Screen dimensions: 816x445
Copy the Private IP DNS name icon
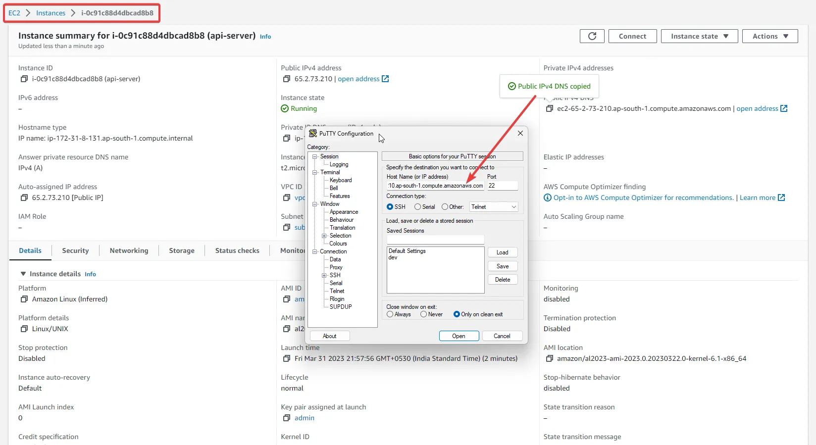pos(286,138)
